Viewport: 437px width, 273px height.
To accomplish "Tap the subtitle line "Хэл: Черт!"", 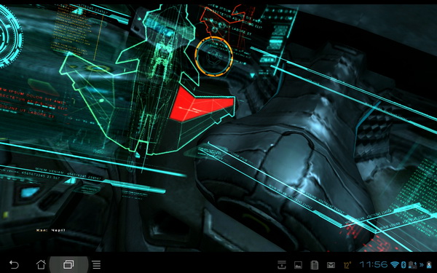I will [50, 230].
